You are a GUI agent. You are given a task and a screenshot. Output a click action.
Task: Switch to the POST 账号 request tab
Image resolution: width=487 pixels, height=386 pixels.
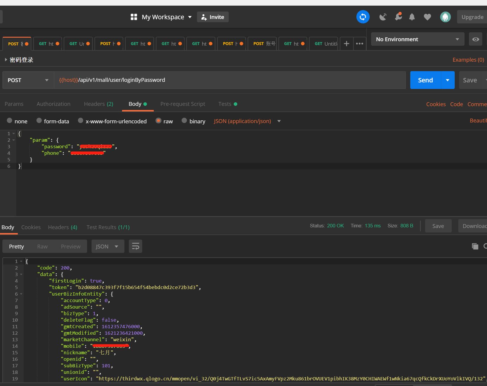[x=262, y=44]
